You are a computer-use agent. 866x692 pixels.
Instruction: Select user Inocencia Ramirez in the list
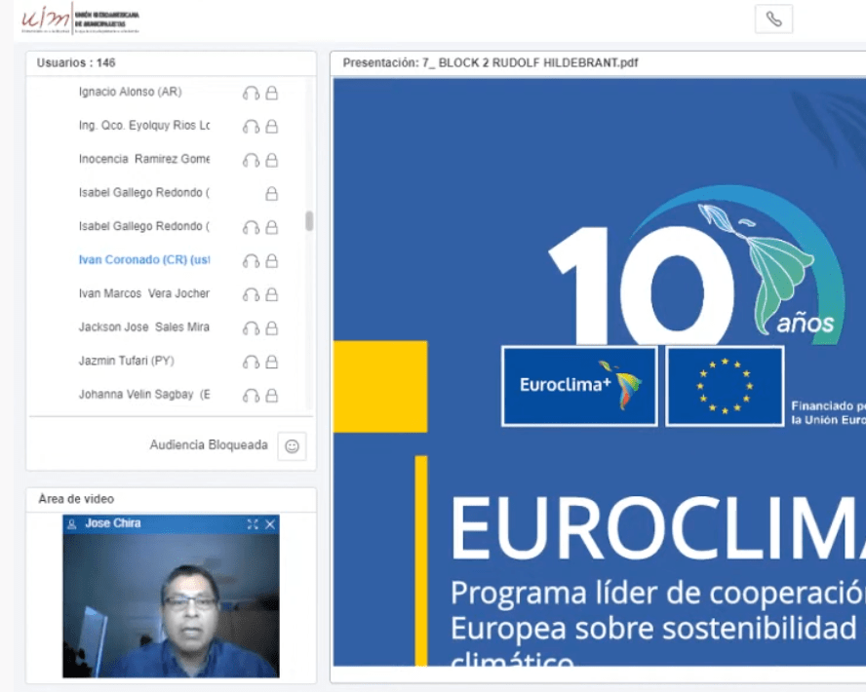click(x=144, y=160)
